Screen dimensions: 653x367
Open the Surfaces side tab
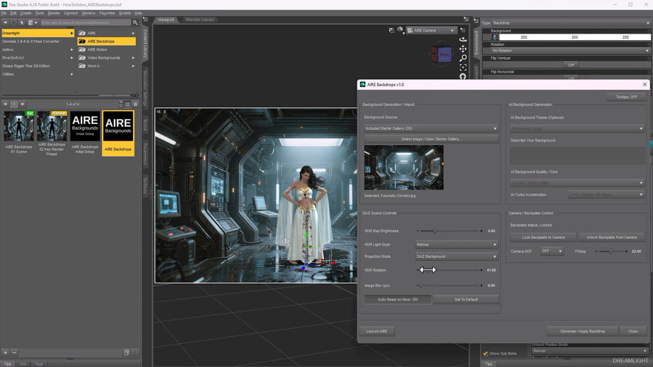(145, 186)
